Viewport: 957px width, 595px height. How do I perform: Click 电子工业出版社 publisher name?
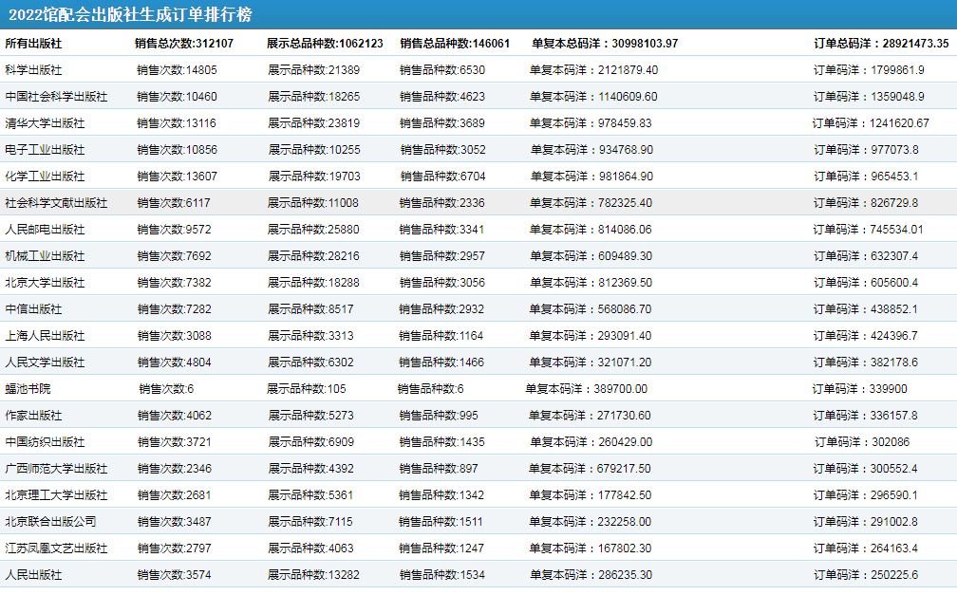coord(45,150)
